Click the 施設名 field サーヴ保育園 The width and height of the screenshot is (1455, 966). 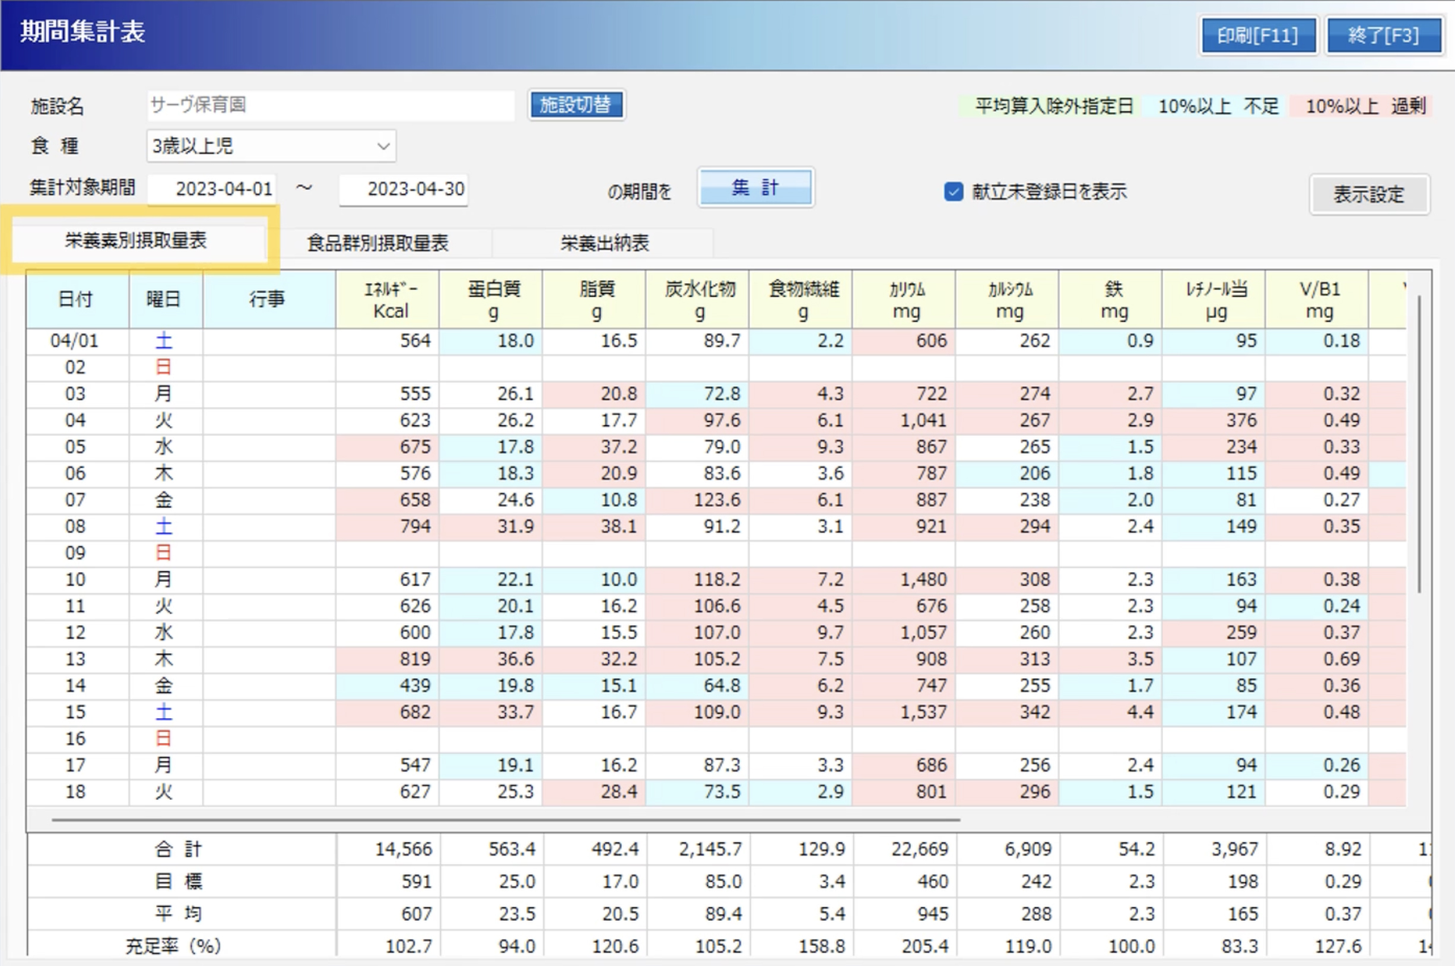330,106
